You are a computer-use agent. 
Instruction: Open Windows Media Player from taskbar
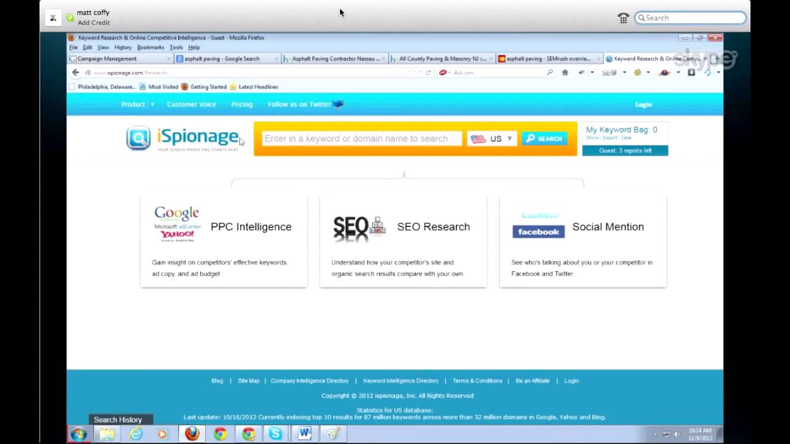162,434
